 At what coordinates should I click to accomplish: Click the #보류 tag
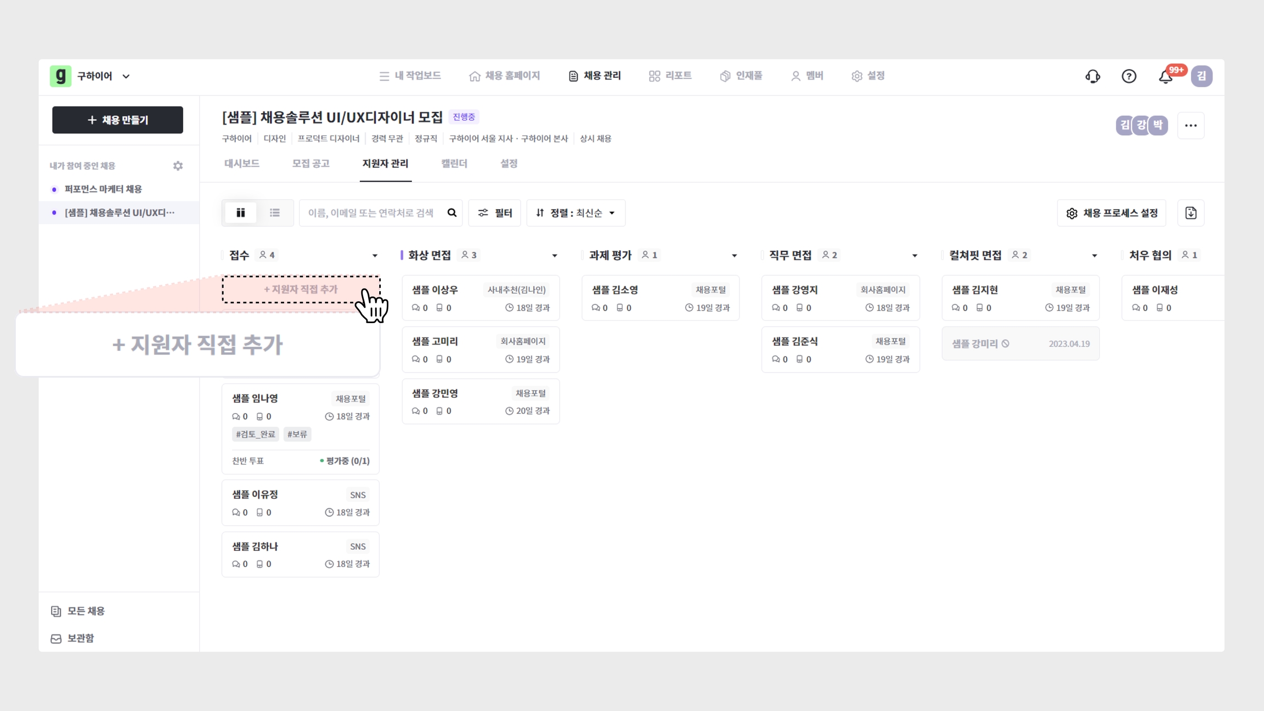coord(297,435)
